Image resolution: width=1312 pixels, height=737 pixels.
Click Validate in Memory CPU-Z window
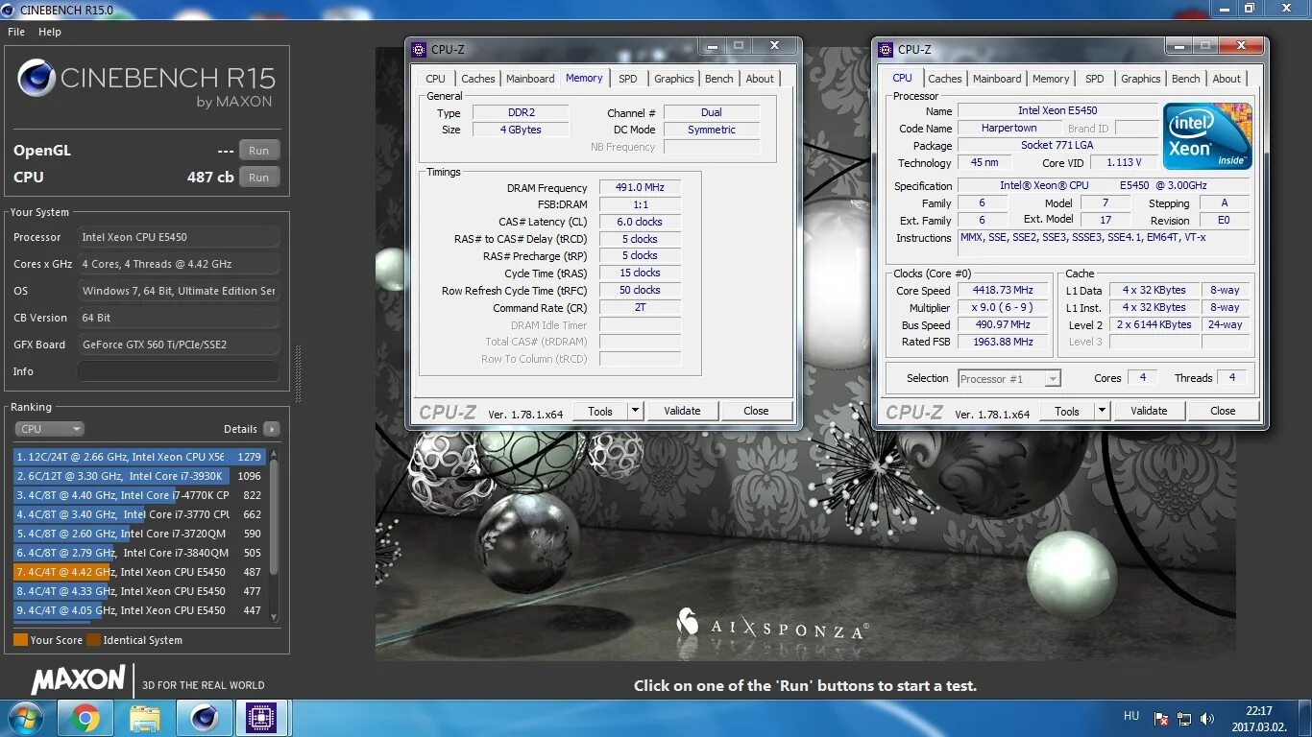(x=682, y=411)
